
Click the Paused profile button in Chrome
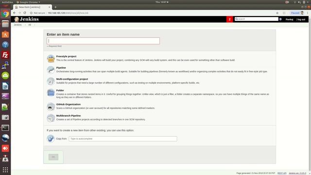[x=297, y=13]
